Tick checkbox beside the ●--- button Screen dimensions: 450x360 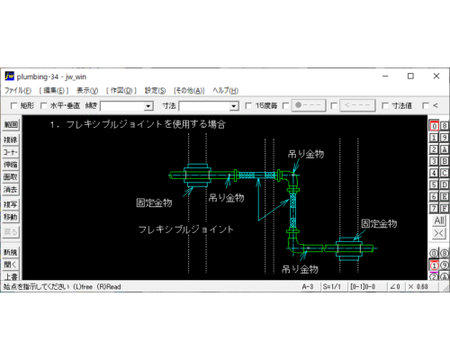286,106
